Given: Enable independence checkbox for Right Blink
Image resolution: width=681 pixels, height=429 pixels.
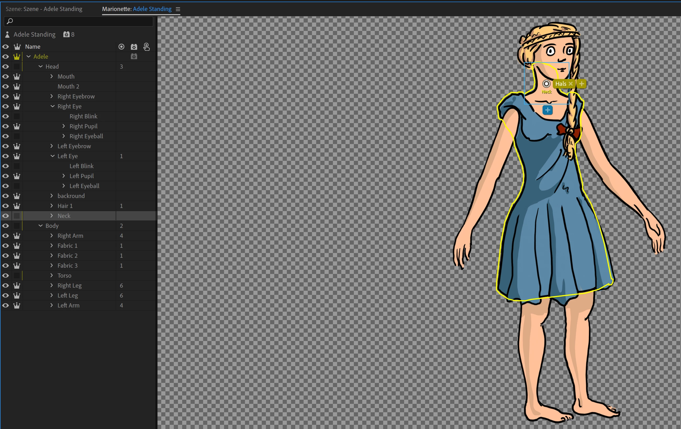Looking at the screenshot, I should coord(17,116).
